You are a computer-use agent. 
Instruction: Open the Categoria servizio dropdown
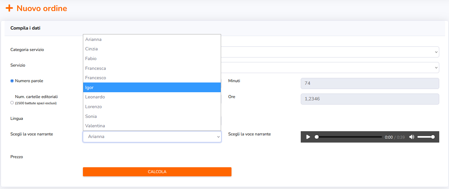click(x=330, y=52)
